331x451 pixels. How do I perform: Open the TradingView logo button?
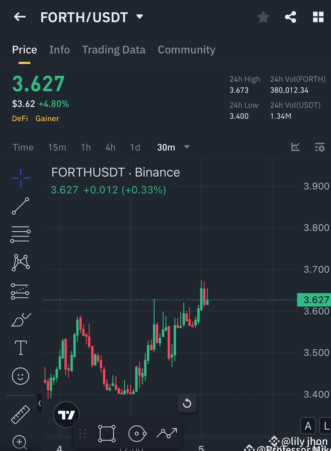coord(66,414)
